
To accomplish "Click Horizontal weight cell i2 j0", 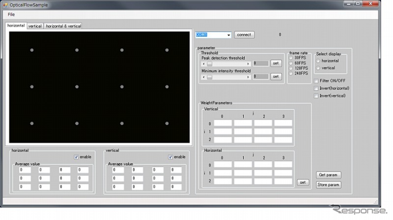I will coord(223,181).
